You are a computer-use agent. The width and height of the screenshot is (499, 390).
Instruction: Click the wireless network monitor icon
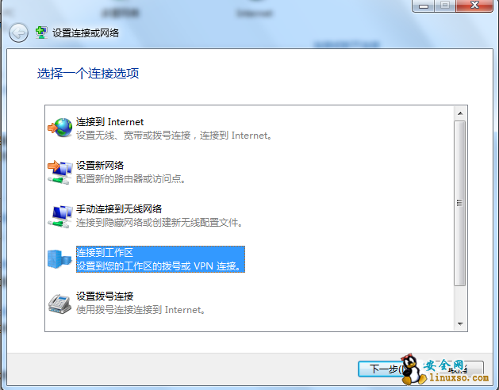tap(59, 214)
